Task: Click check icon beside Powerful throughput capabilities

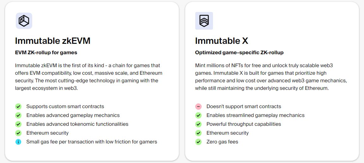Action: (198, 124)
